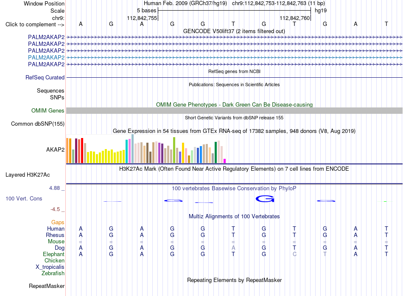
Task: Open the OMIM Genes track label
Action: pyautogui.click(x=48, y=111)
